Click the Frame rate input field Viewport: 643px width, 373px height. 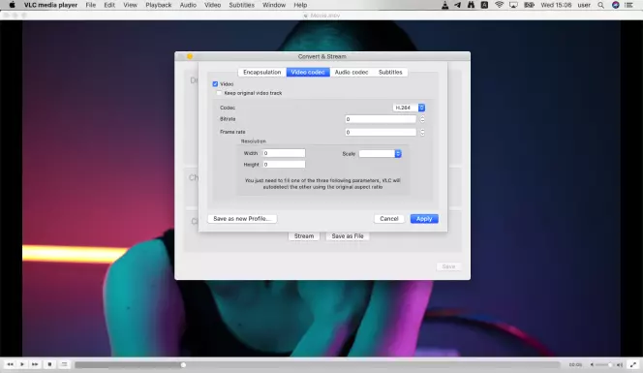(x=381, y=132)
